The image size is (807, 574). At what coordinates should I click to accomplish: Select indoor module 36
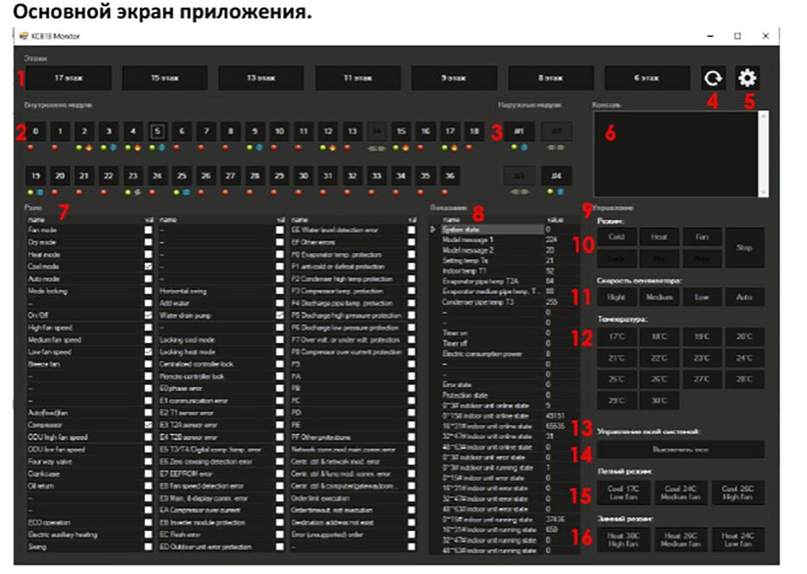click(450, 176)
